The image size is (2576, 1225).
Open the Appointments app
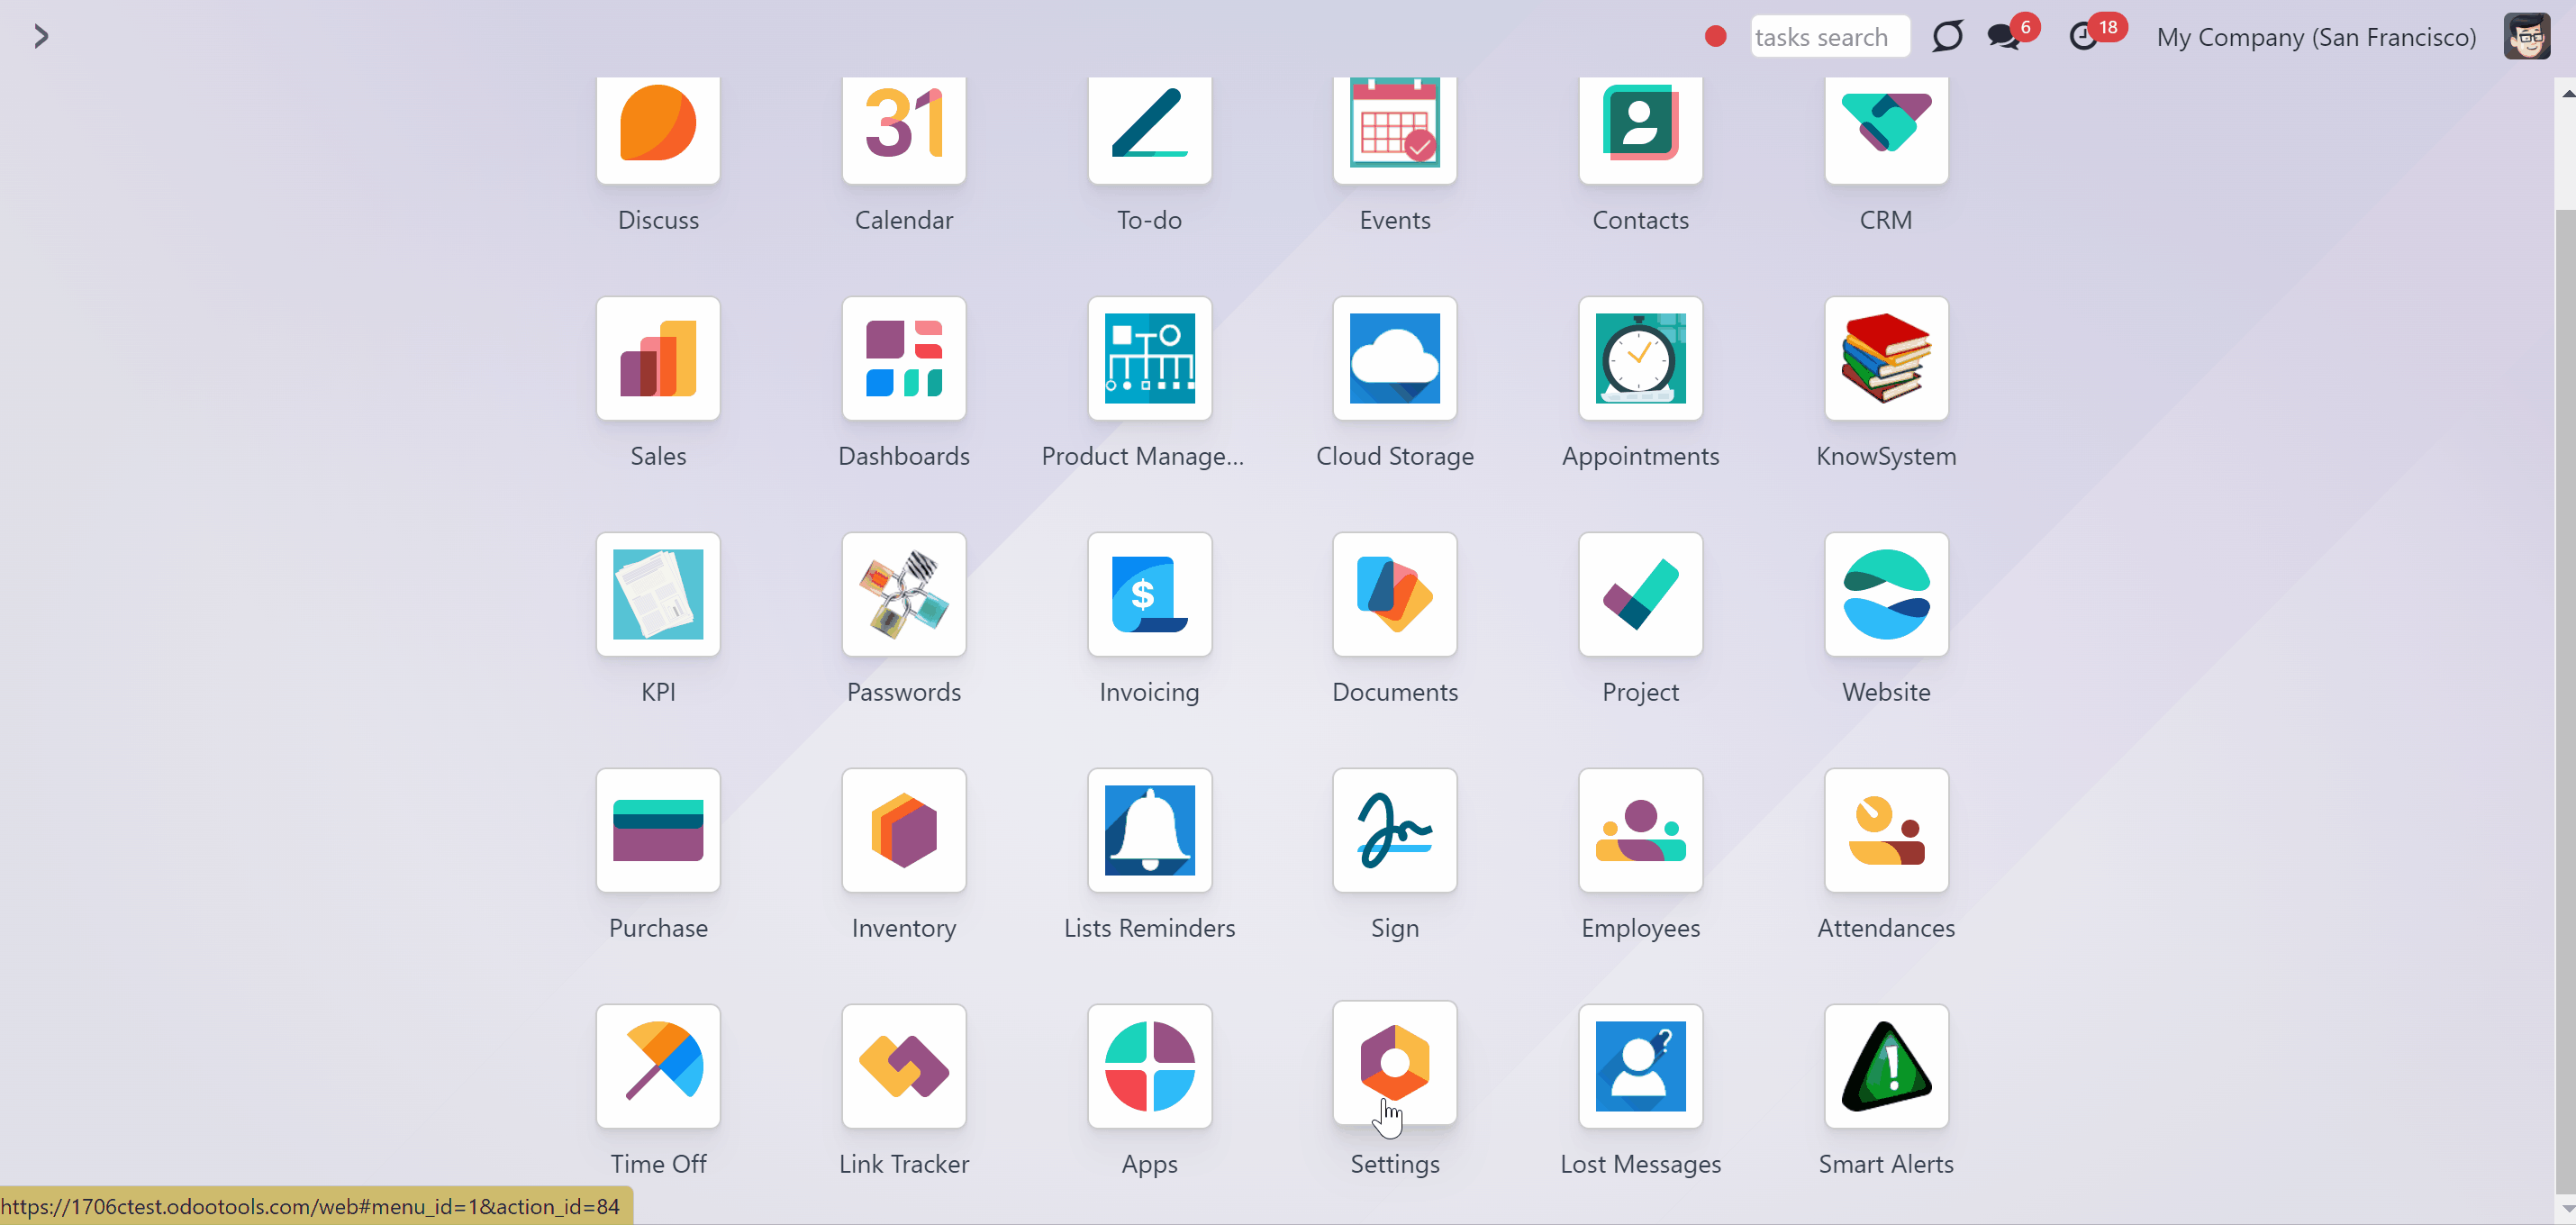[x=1641, y=359]
